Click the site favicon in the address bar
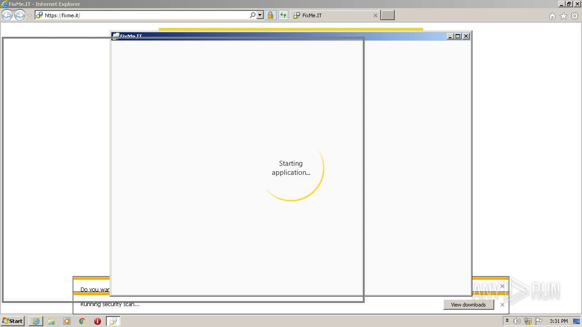The height and width of the screenshot is (327, 582). 40,15
